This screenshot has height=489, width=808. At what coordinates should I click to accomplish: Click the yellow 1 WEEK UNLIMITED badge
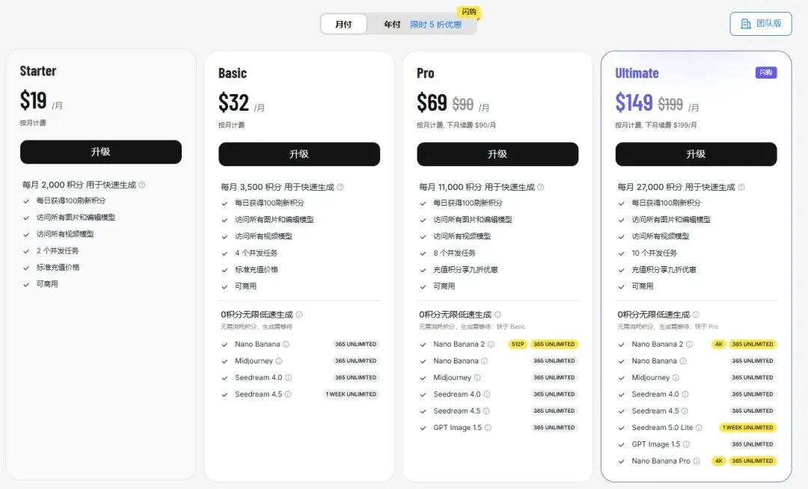(x=747, y=428)
